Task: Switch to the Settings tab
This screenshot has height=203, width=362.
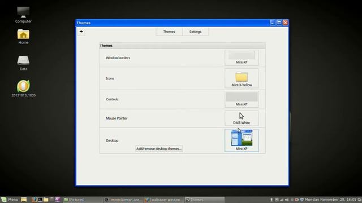Action: [195, 32]
